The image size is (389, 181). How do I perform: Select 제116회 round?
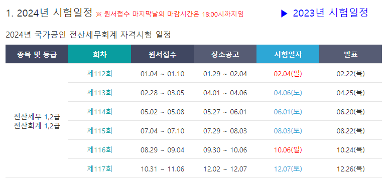tap(100, 150)
